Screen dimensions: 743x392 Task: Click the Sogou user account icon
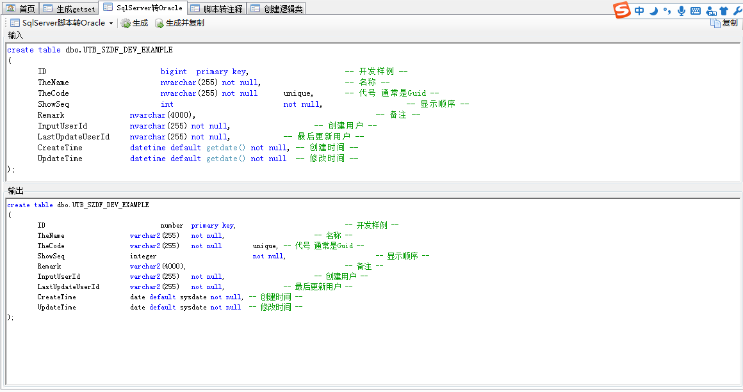[710, 11]
